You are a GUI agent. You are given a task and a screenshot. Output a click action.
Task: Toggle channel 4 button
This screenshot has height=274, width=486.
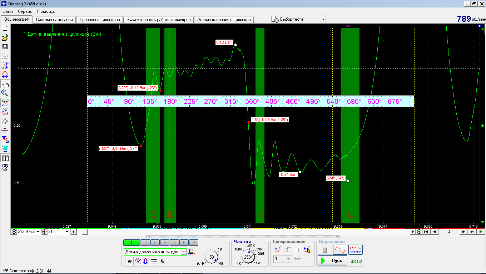pos(164,243)
